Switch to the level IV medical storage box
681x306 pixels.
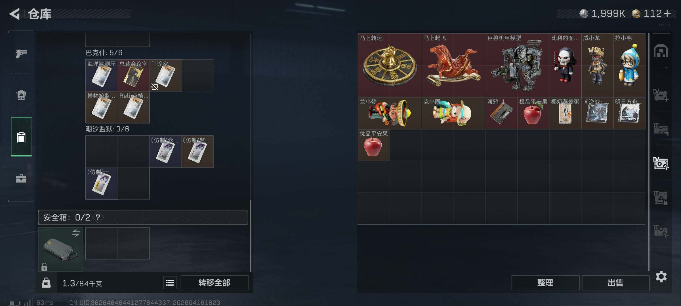pyautogui.click(x=661, y=95)
